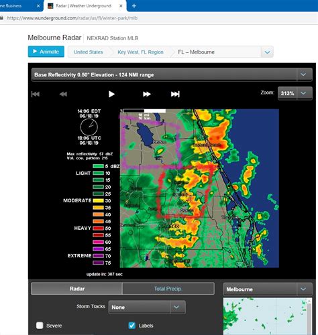Click the Max reflectivity 57 dBZ text
The height and width of the screenshot is (335, 318).
[89, 154]
